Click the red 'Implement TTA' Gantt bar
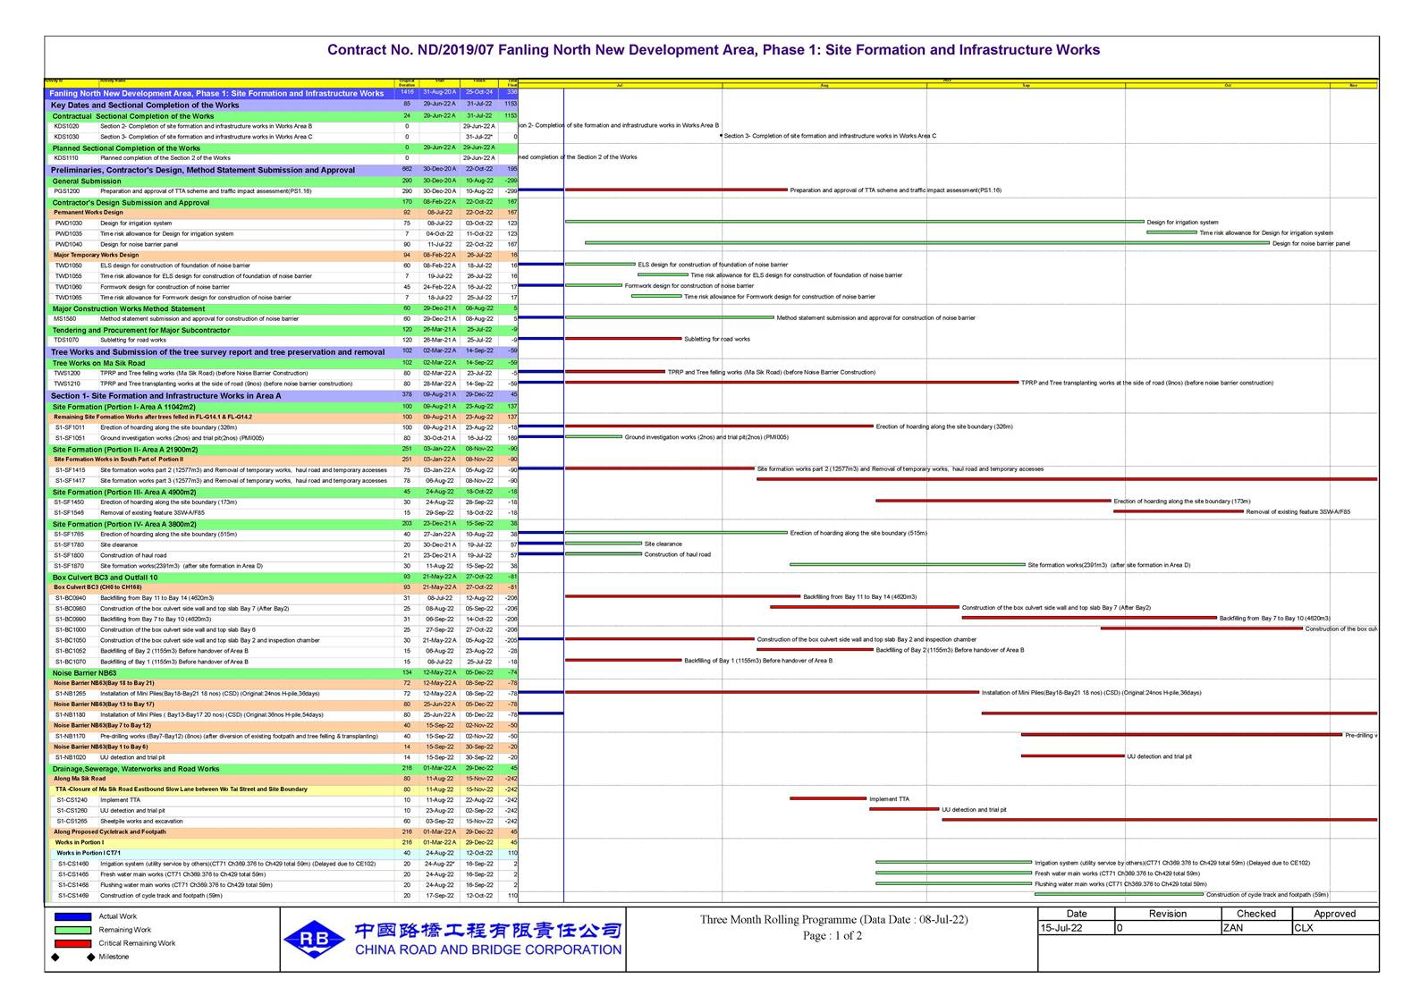The width and height of the screenshot is (1420, 1004). (828, 798)
